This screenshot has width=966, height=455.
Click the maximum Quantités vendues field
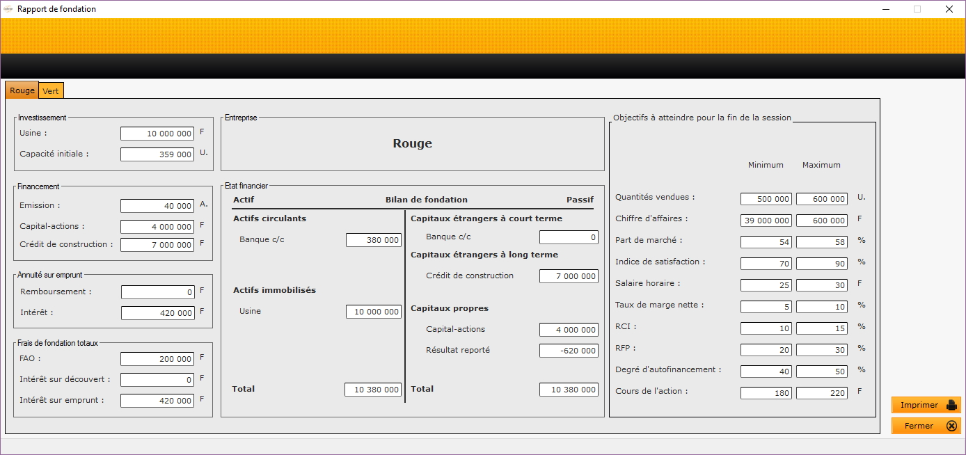click(822, 199)
